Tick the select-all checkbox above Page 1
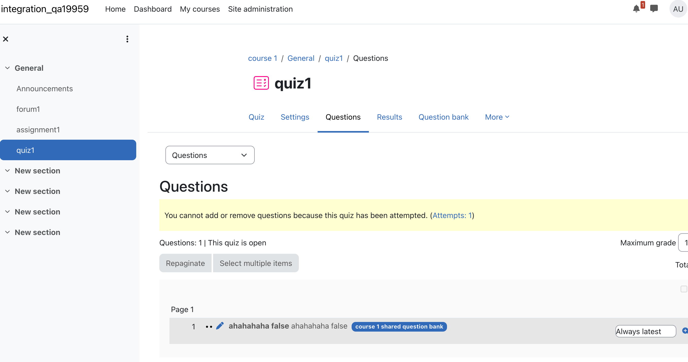This screenshot has width=688, height=362. pos(683,289)
